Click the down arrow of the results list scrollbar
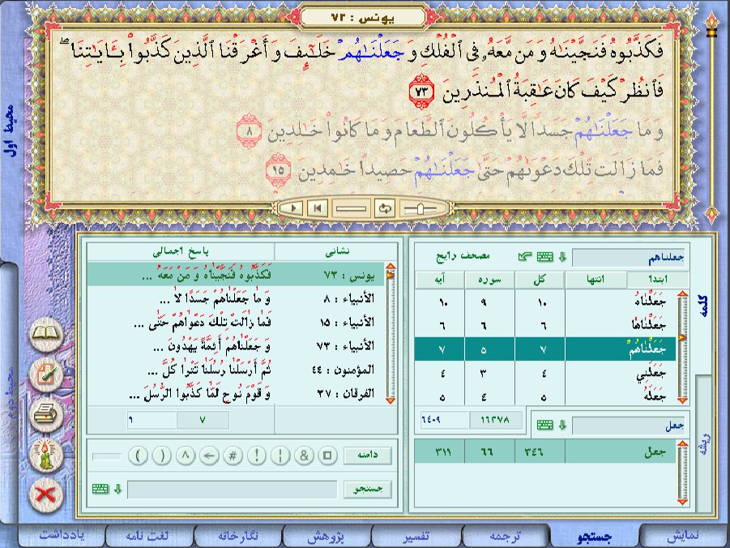730x548 pixels. tap(391, 400)
